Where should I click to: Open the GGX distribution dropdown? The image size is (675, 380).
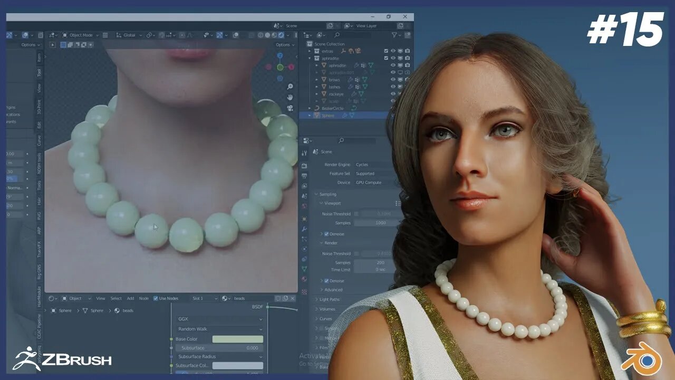tap(219, 319)
